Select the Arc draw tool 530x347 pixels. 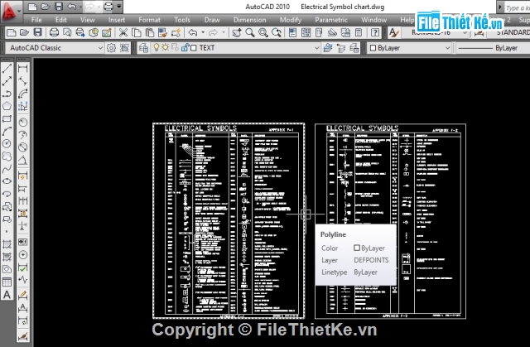(x=7, y=131)
